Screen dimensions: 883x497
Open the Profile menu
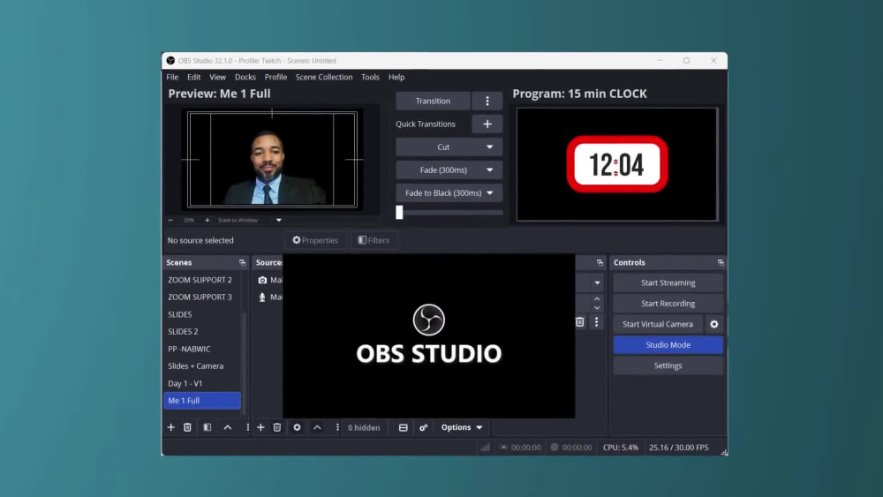pos(275,77)
